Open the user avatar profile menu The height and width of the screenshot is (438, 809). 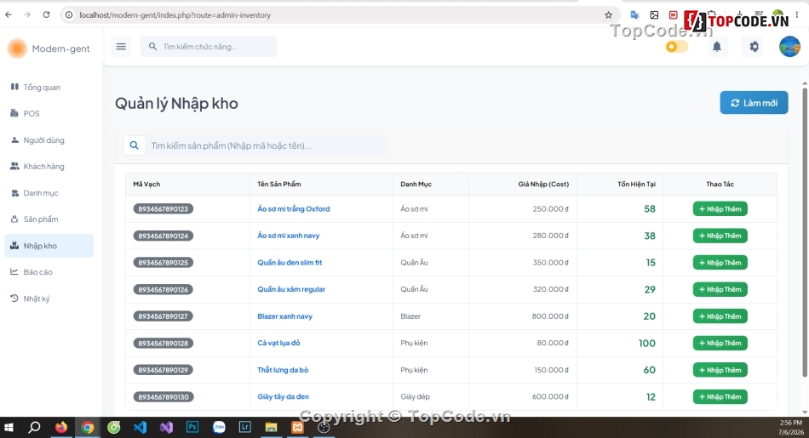point(789,47)
